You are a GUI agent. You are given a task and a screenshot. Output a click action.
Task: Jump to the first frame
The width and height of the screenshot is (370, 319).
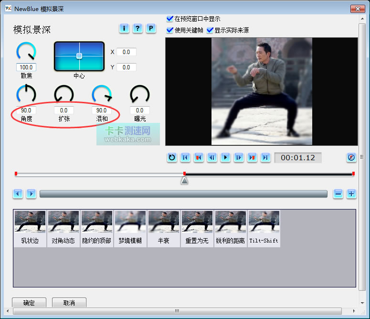click(x=186, y=157)
